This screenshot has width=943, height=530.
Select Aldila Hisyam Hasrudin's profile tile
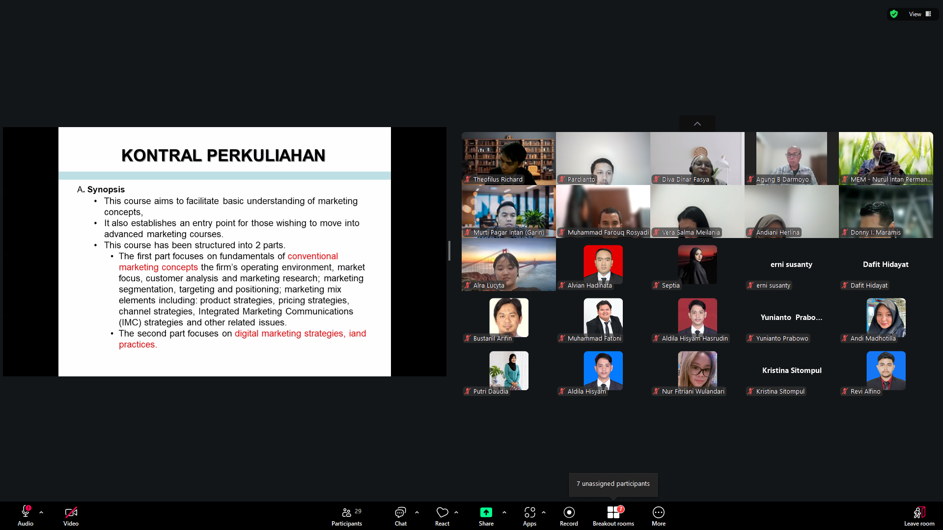pyautogui.click(x=697, y=317)
